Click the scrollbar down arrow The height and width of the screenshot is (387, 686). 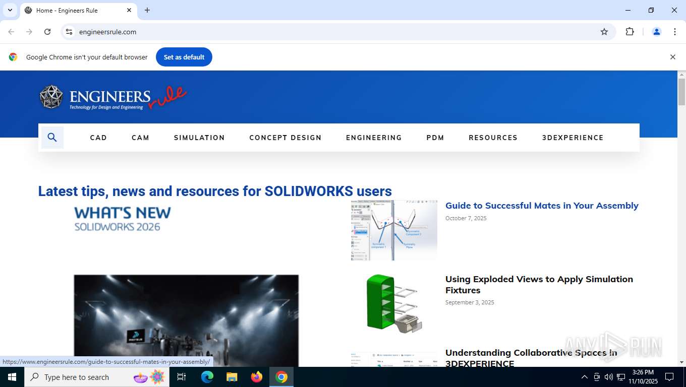tap(681, 362)
